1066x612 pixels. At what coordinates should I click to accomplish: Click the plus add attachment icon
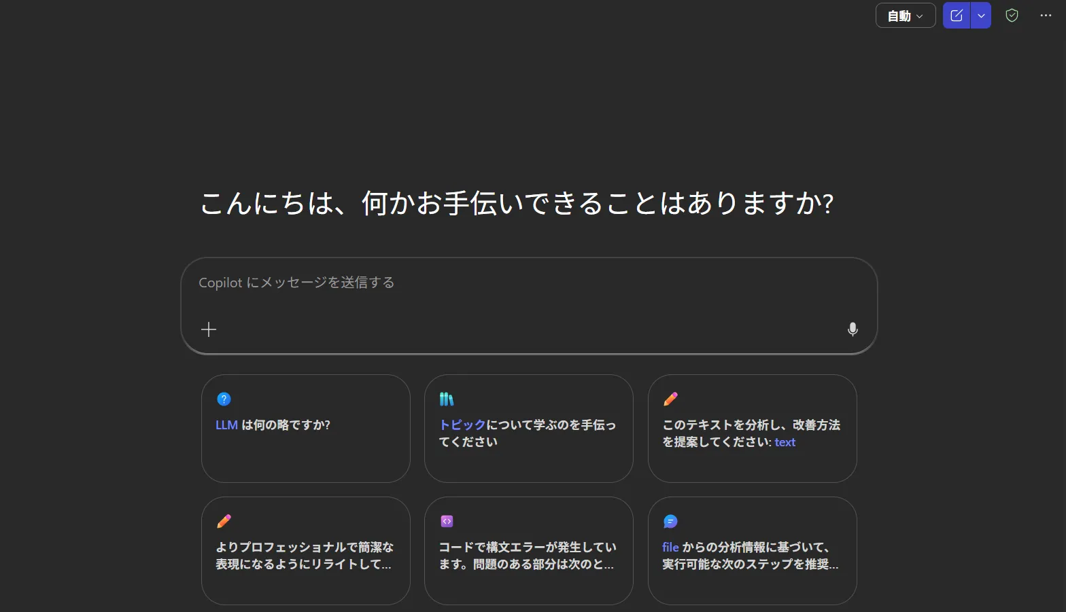[209, 329]
